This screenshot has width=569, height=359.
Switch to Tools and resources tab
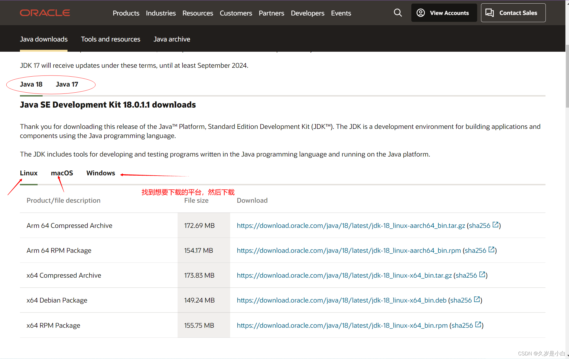click(111, 39)
